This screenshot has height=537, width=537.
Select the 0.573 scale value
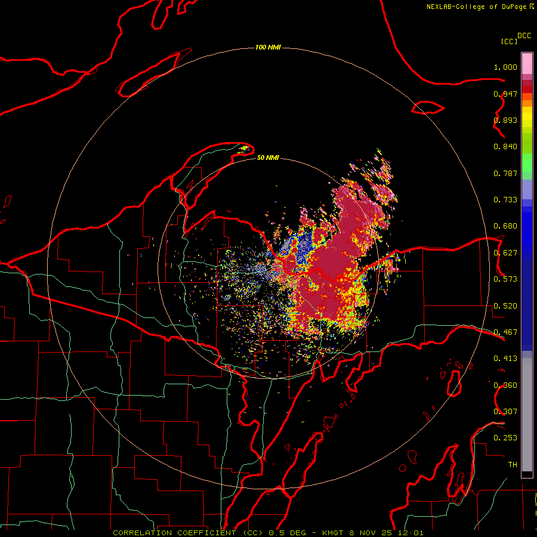(x=505, y=279)
